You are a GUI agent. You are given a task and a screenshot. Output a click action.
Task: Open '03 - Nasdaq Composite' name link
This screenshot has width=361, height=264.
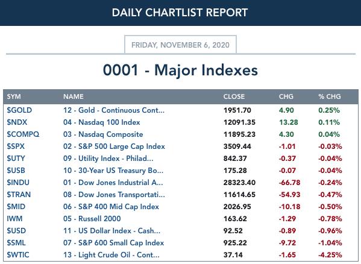tap(103, 134)
